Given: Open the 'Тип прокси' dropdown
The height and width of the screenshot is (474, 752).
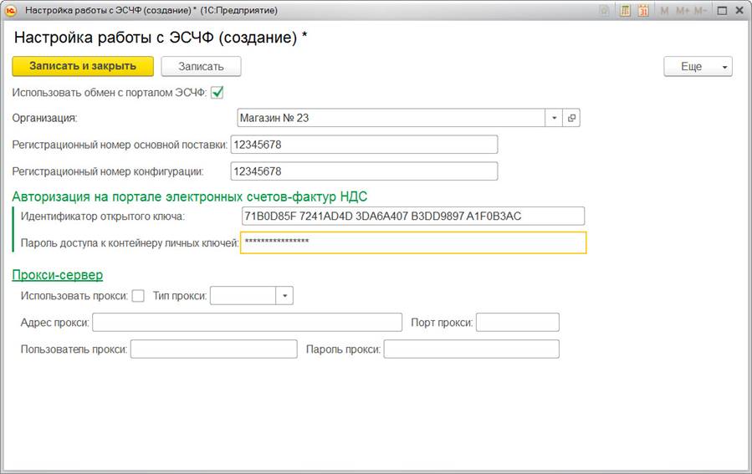Looking at the screenshot, I should [x=284, y=296].
